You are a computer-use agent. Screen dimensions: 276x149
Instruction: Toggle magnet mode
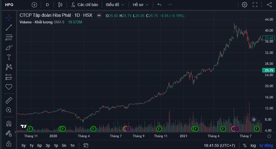point(9,124)
